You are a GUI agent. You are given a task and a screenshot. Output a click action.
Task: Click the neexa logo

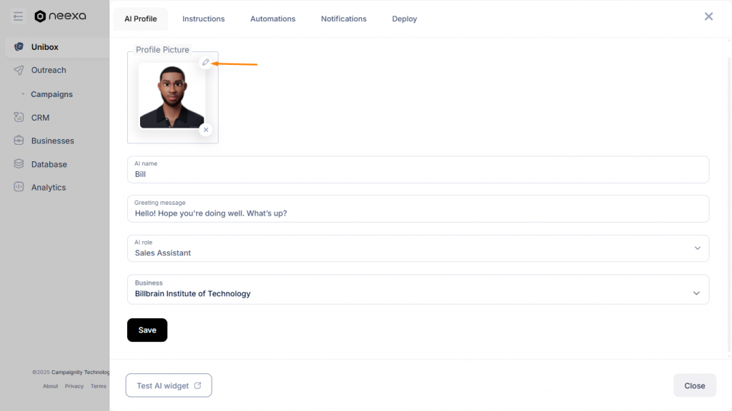point(60,16)
